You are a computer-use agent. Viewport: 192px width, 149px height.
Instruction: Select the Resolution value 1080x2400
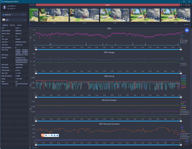(19, 67)
